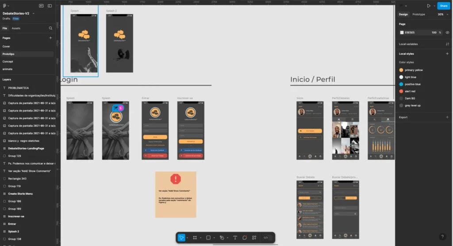The width and height of the screenshot is (453, 246).
Task: Switch to the Assets tab
Action: click(x=16, y=28)
